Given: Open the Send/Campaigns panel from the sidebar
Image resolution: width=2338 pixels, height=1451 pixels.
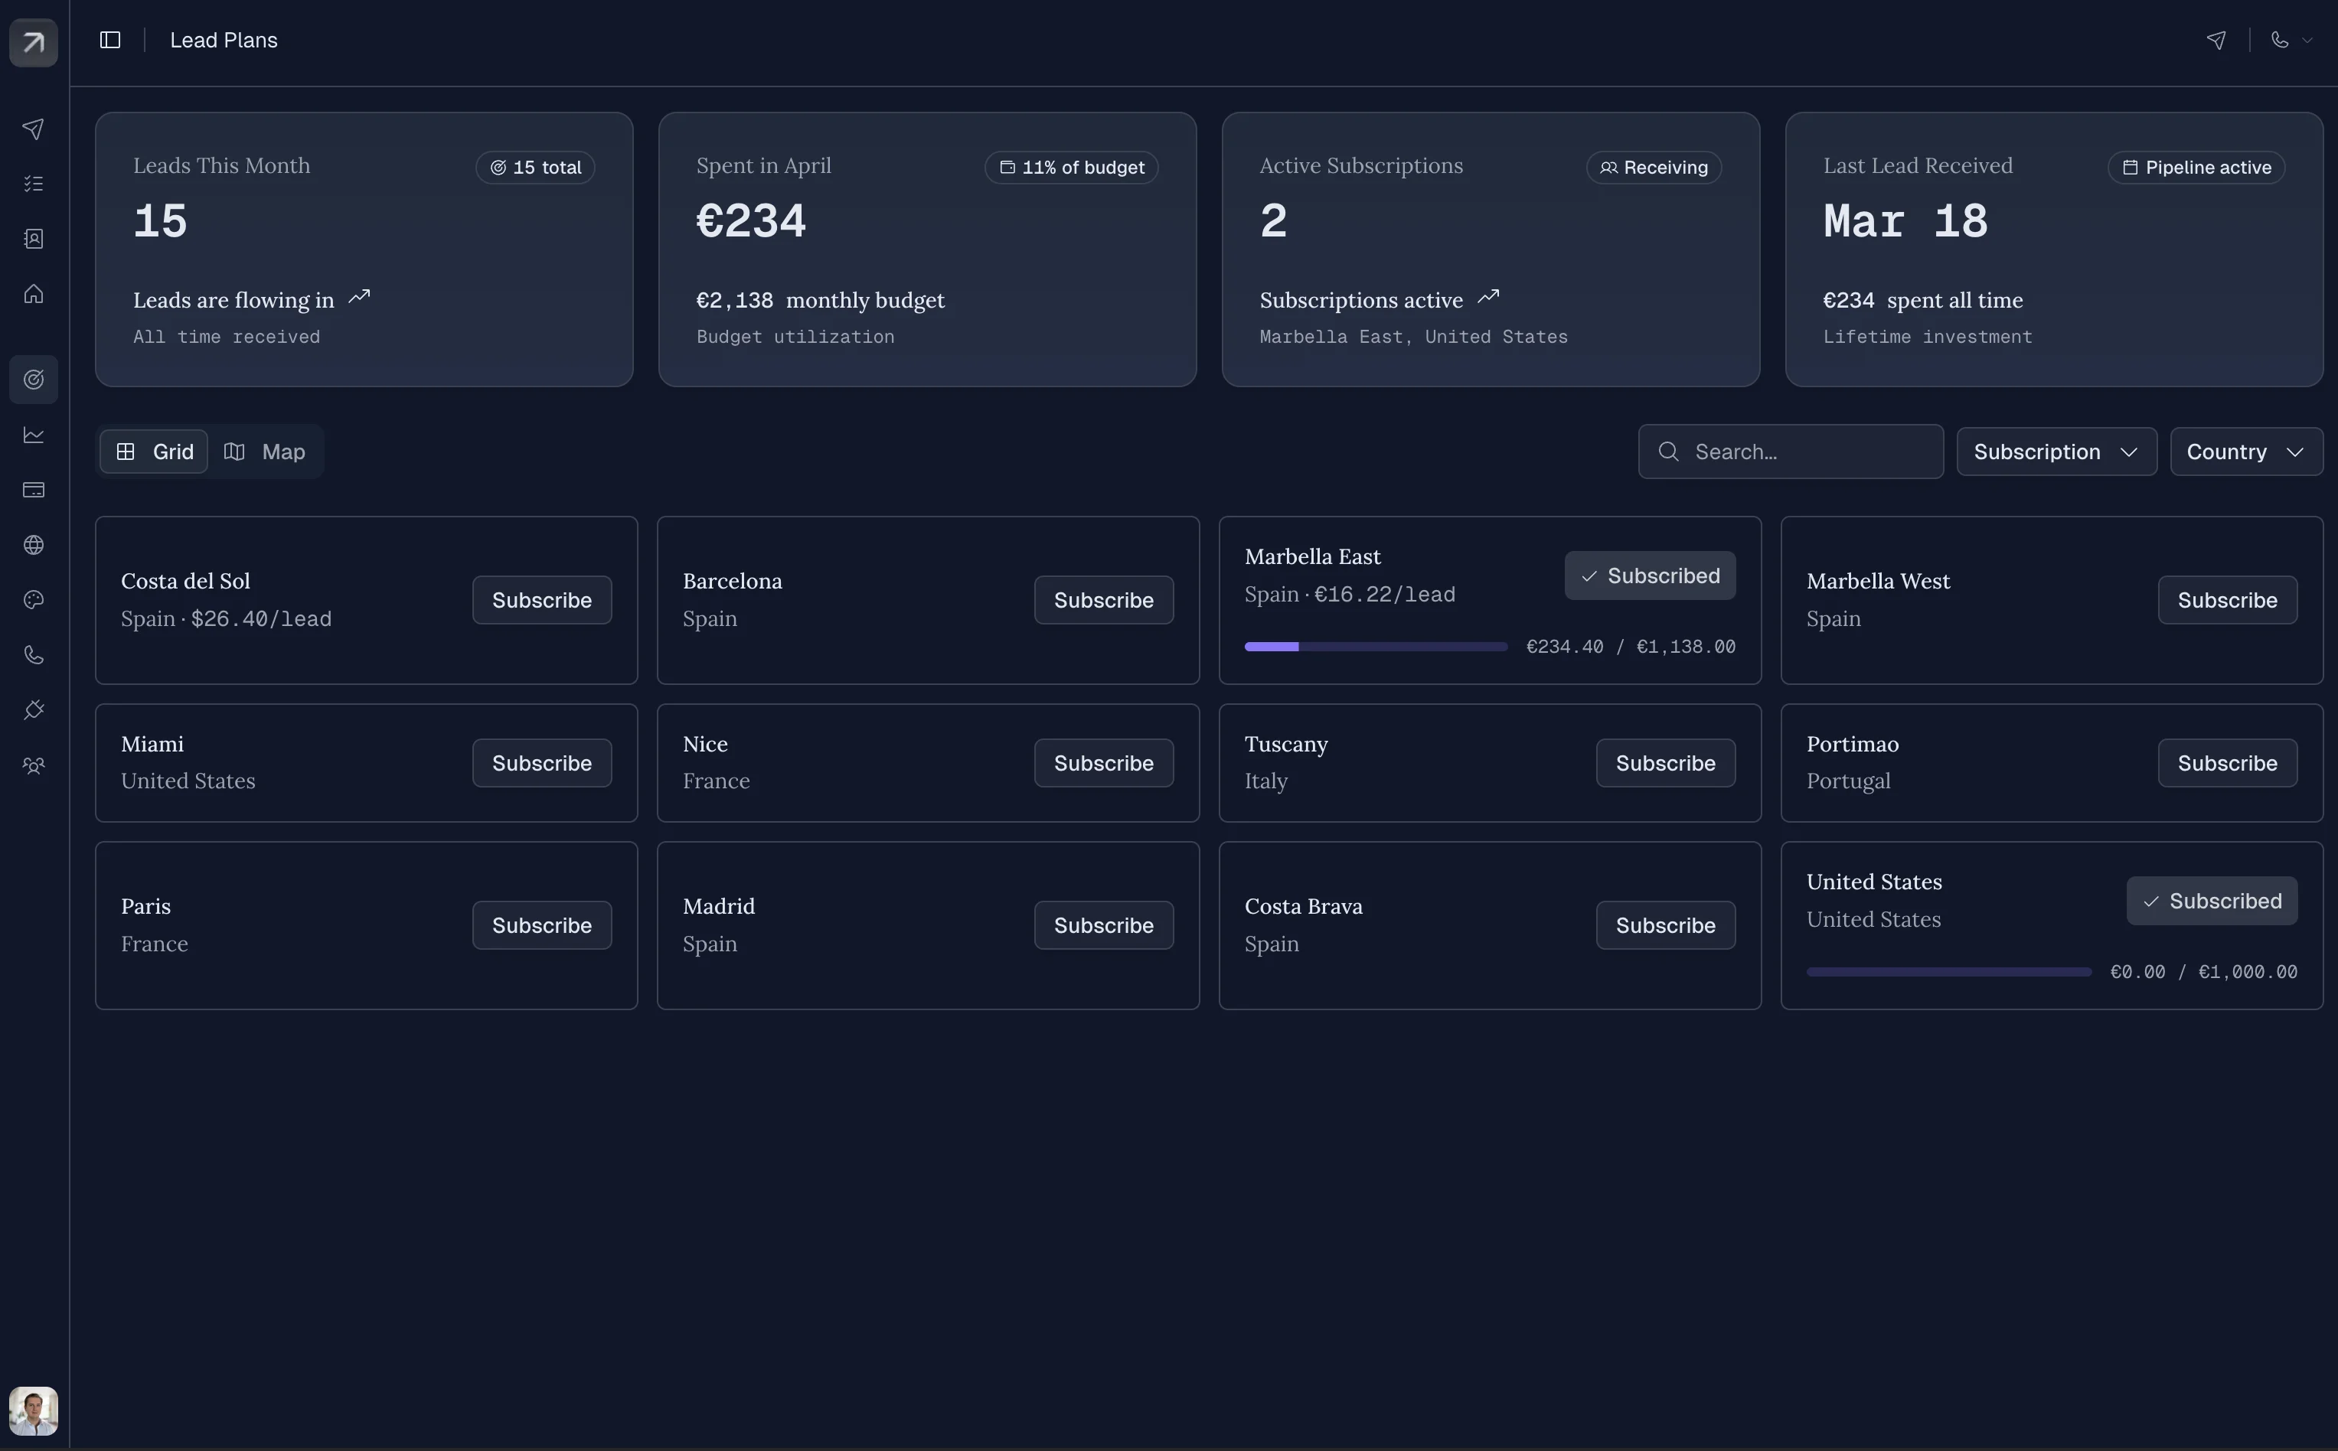Looking at the screenshot, I should pos(34,128).
